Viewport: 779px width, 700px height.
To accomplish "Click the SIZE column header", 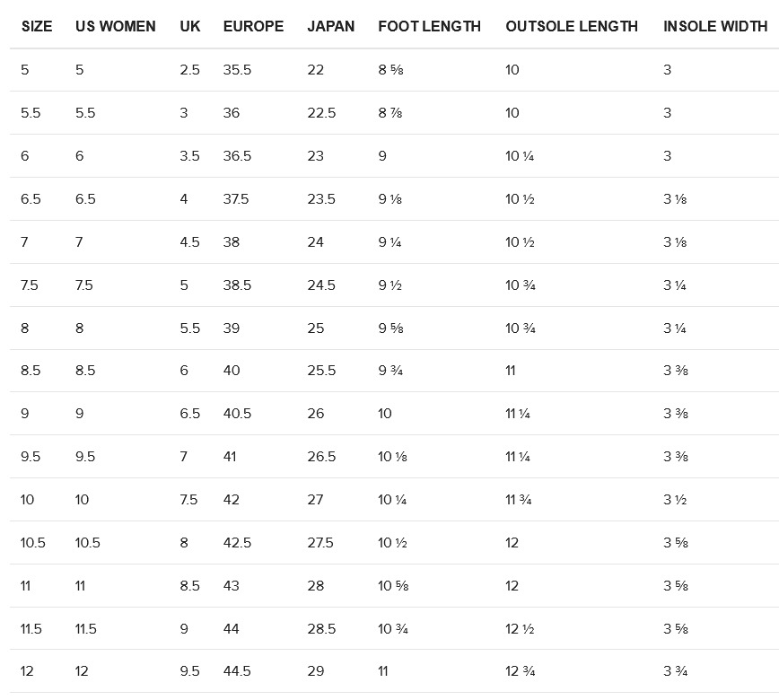I will tap(37, 27).
